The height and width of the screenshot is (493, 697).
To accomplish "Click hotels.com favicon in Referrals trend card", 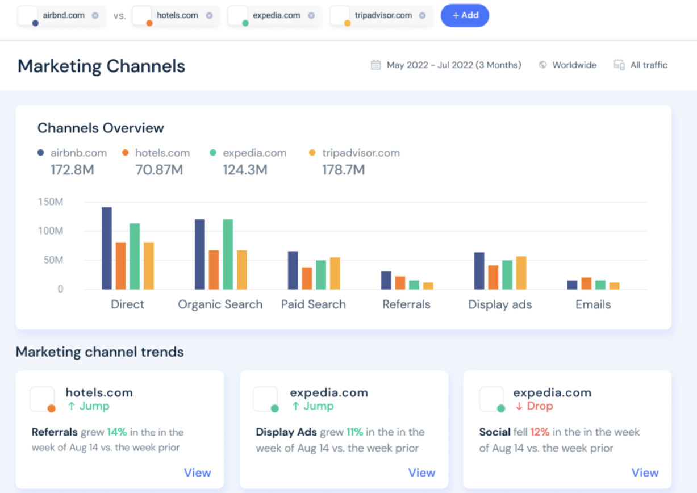I will click(43, 399).
